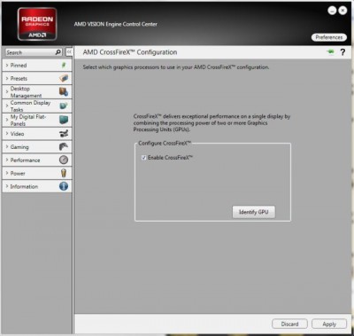This screenshot has height=336, width=354.
Task: Select Desktop Management in sidebar
Action: (37, 92)
